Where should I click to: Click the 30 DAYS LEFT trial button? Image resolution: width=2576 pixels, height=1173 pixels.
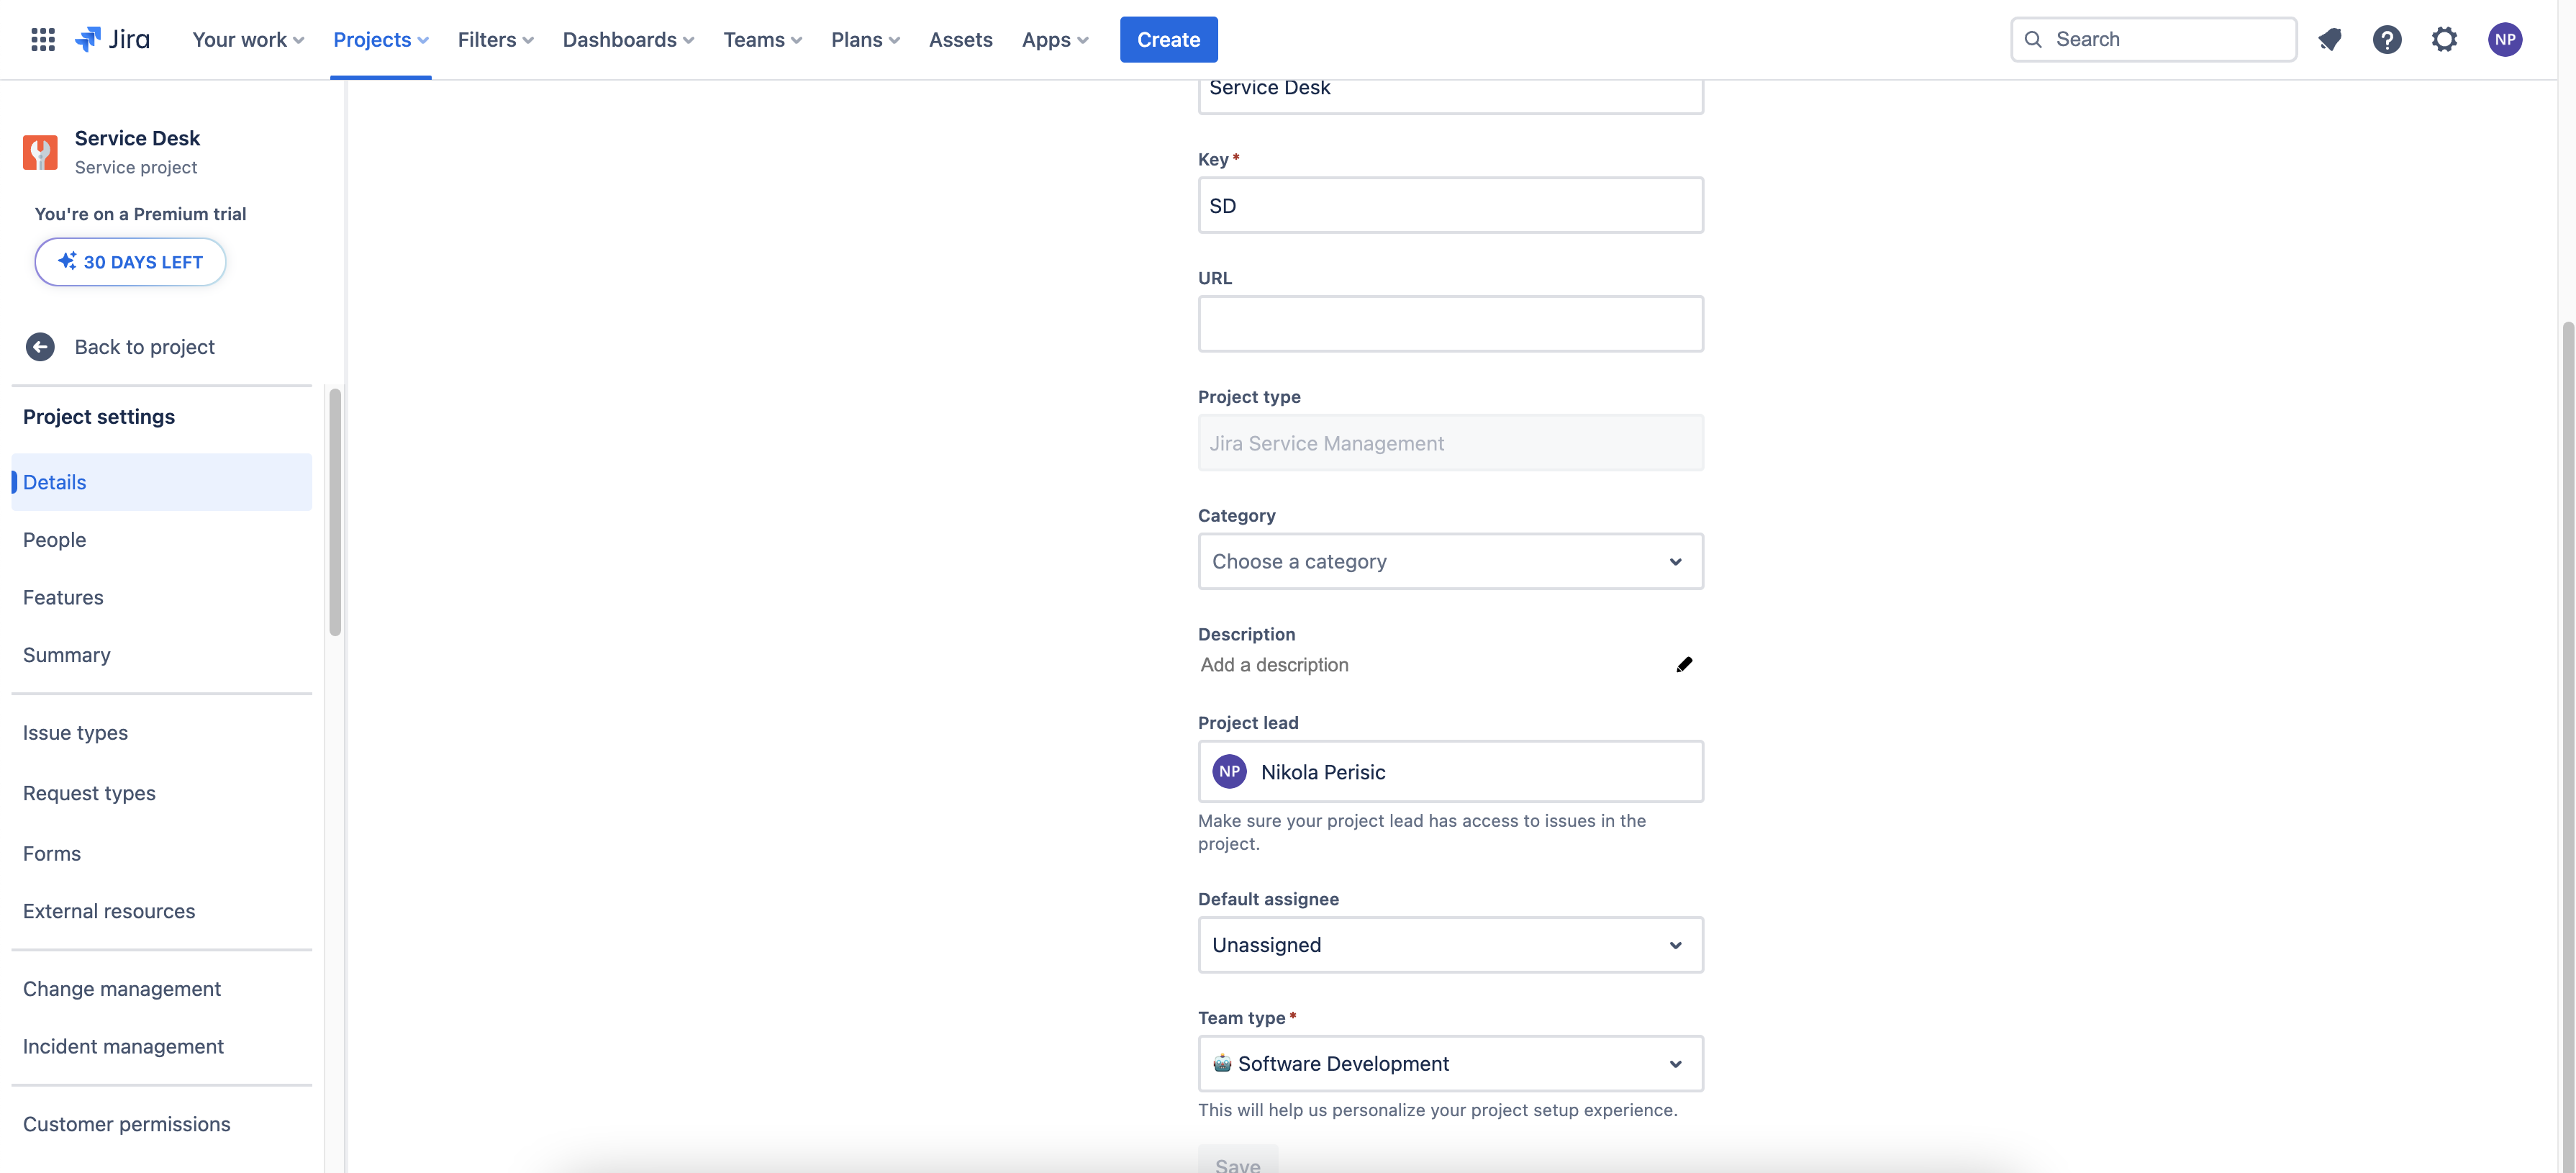click(x=130, y=261)
